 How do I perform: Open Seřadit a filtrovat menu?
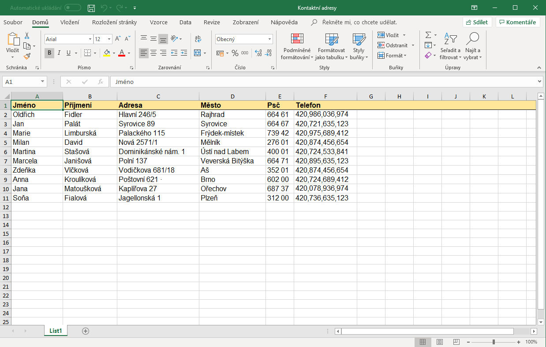tap(450, 47)
